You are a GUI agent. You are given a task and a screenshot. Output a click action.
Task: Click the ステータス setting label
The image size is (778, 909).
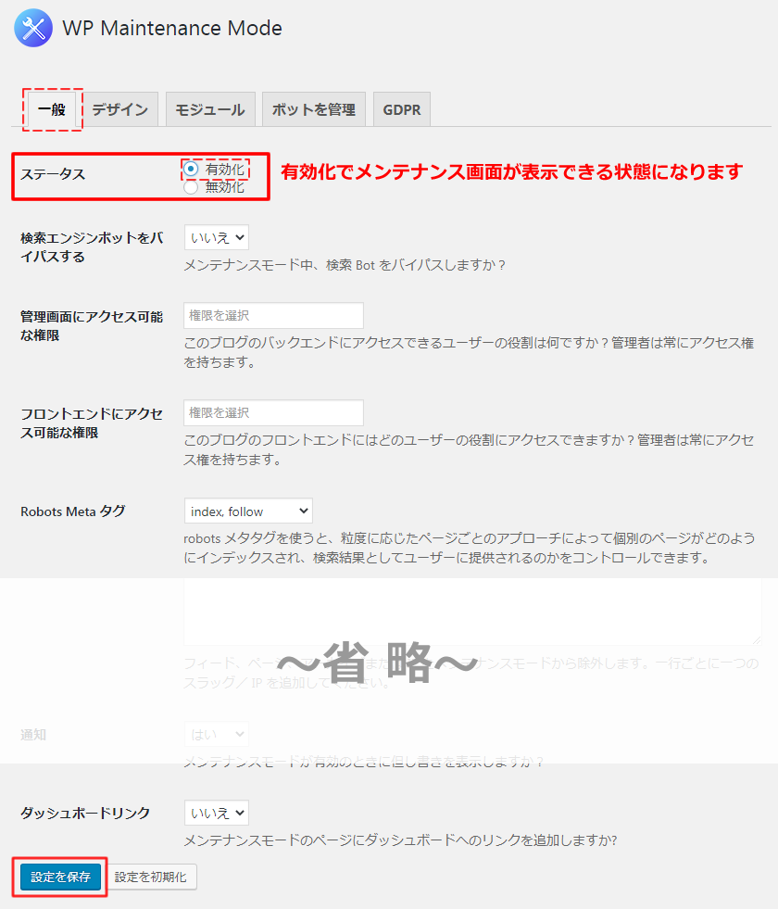point(53,174)
